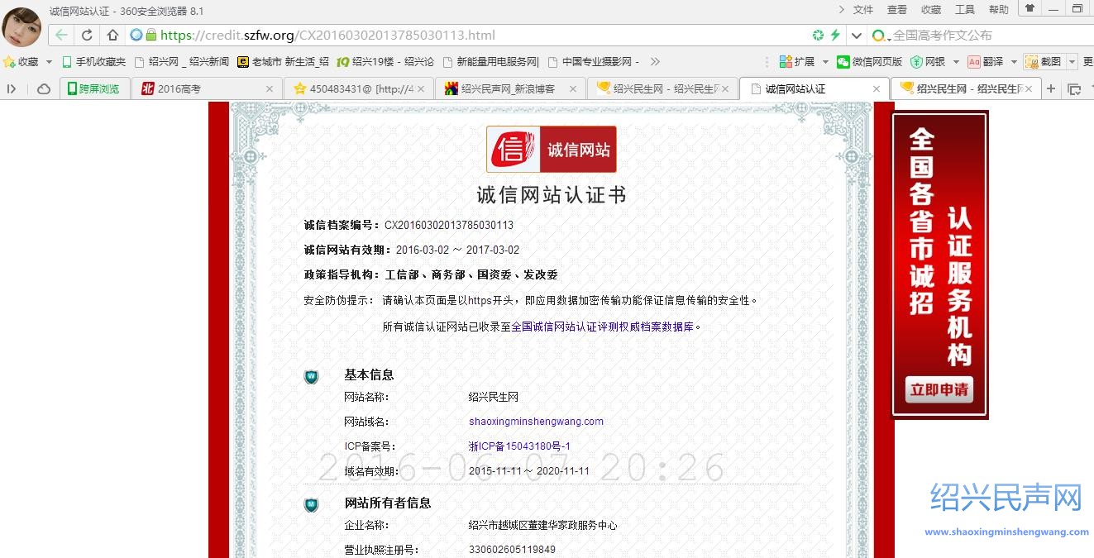Screen dimensions: 1094x558
Task: Open shaoxingminshengwang.com domain link
Action: (x=536, y=422)
